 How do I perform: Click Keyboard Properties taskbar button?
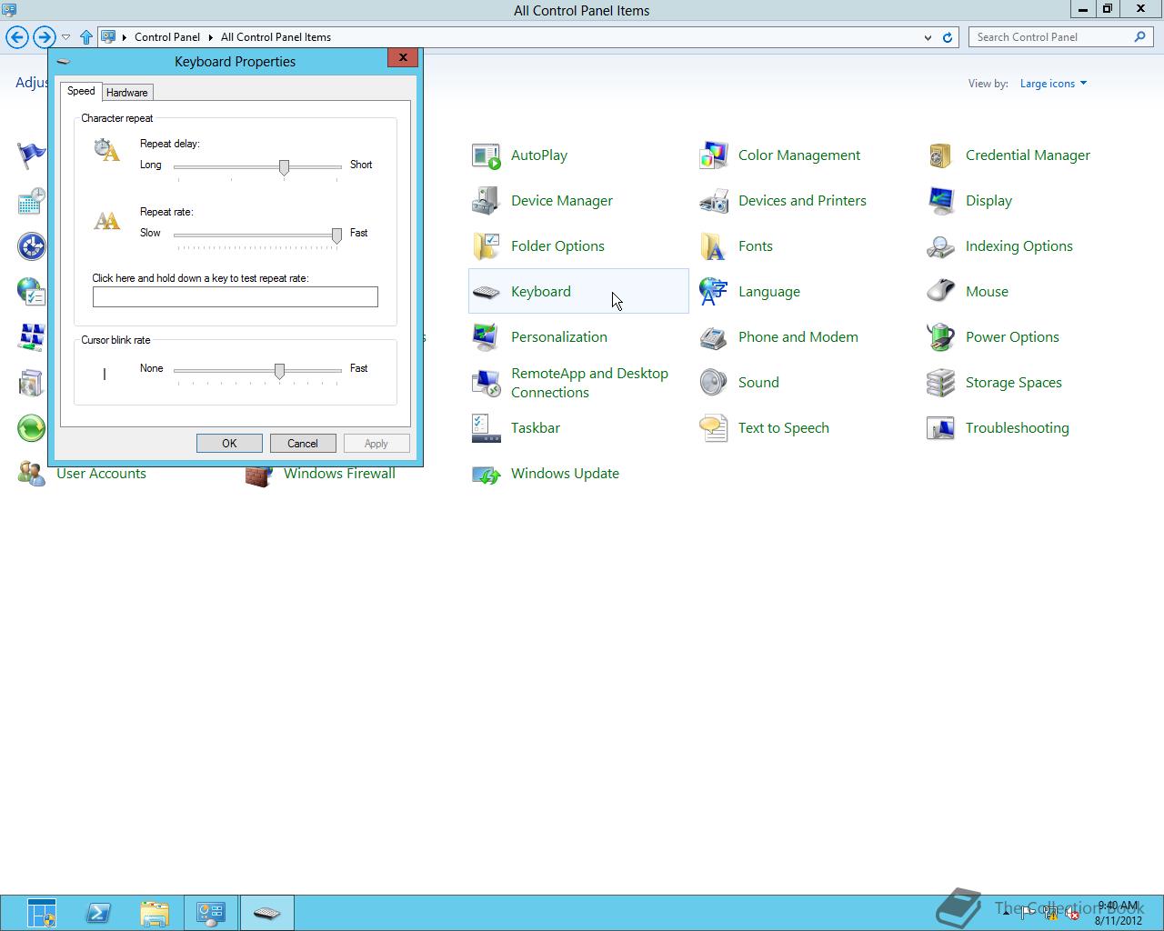click(x=267, y=913)
